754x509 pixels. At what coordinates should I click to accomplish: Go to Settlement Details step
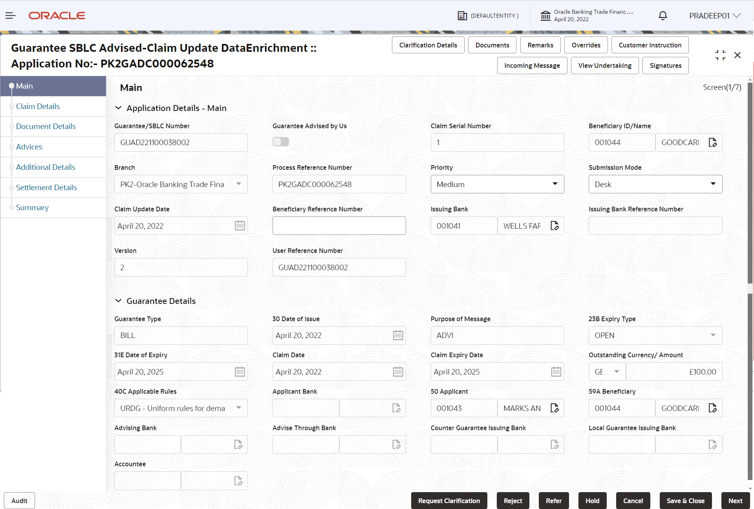46,187
